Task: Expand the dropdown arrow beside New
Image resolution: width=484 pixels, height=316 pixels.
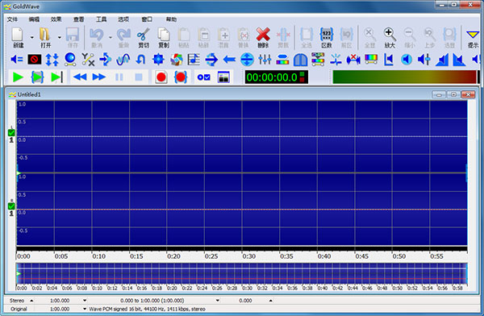Action: (x=31, y=38)
